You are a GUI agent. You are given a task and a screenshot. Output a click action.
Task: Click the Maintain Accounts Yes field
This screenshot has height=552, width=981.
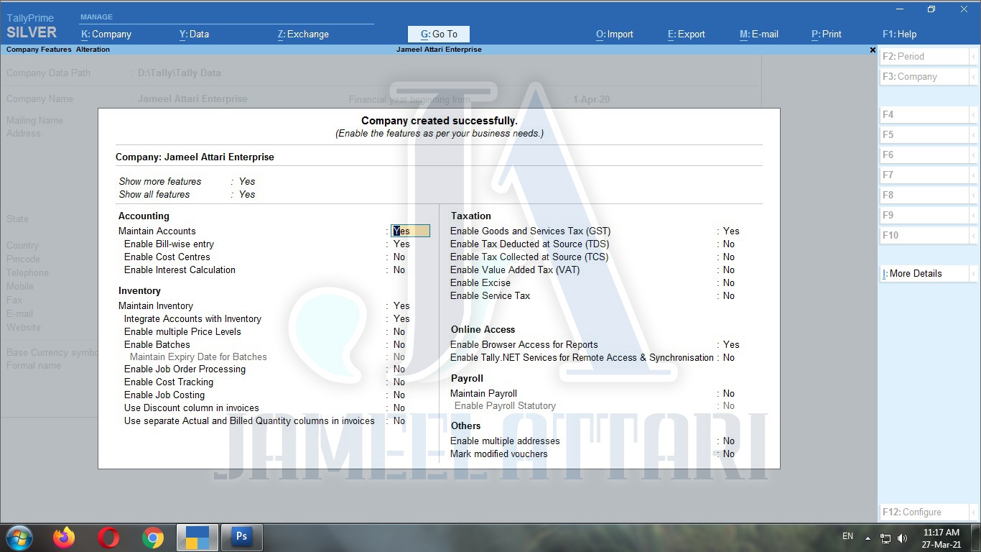coord(411,231)
